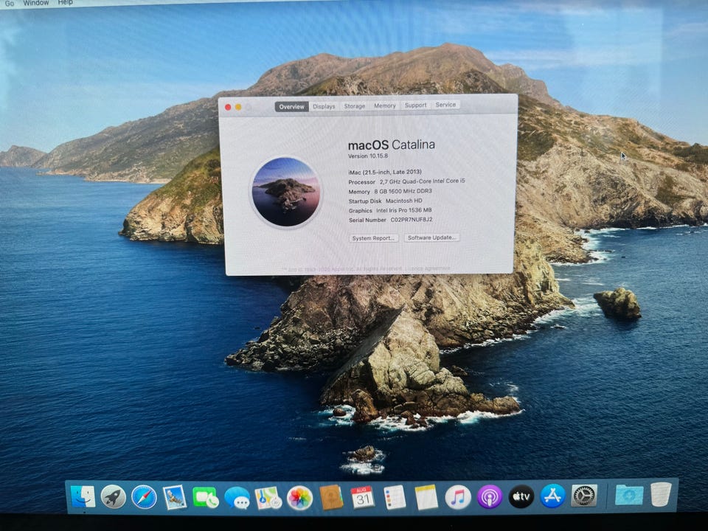Click the 2,7 GHz Quad-Core Intel Core i5 text
The image size is (708, 531).
[x=422, y=181]
